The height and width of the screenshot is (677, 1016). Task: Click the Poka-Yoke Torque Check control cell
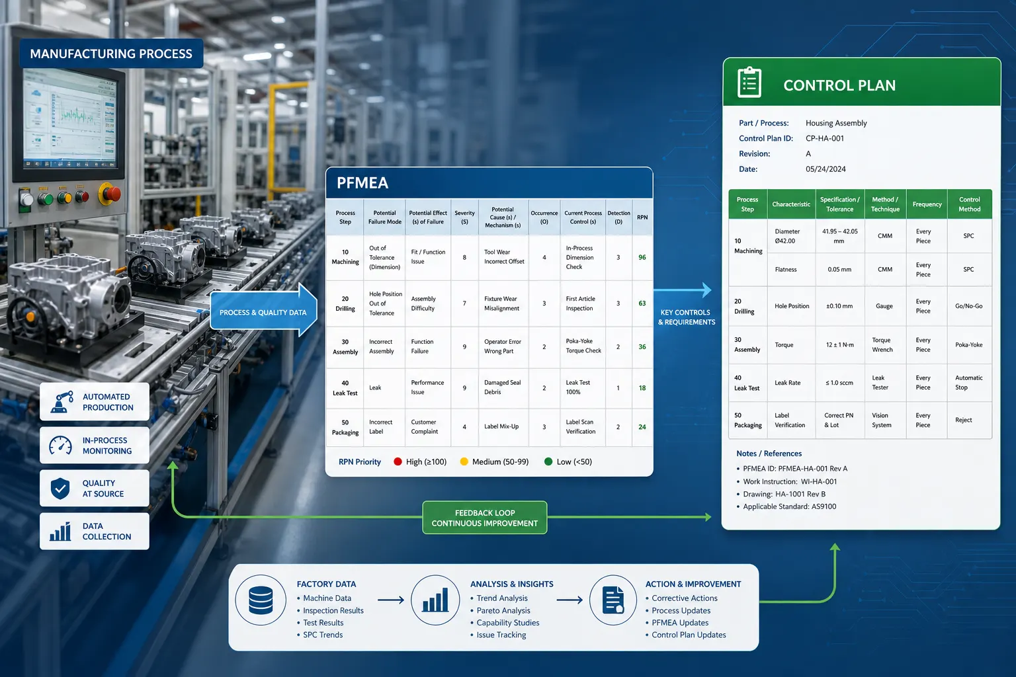pos(583,346)
